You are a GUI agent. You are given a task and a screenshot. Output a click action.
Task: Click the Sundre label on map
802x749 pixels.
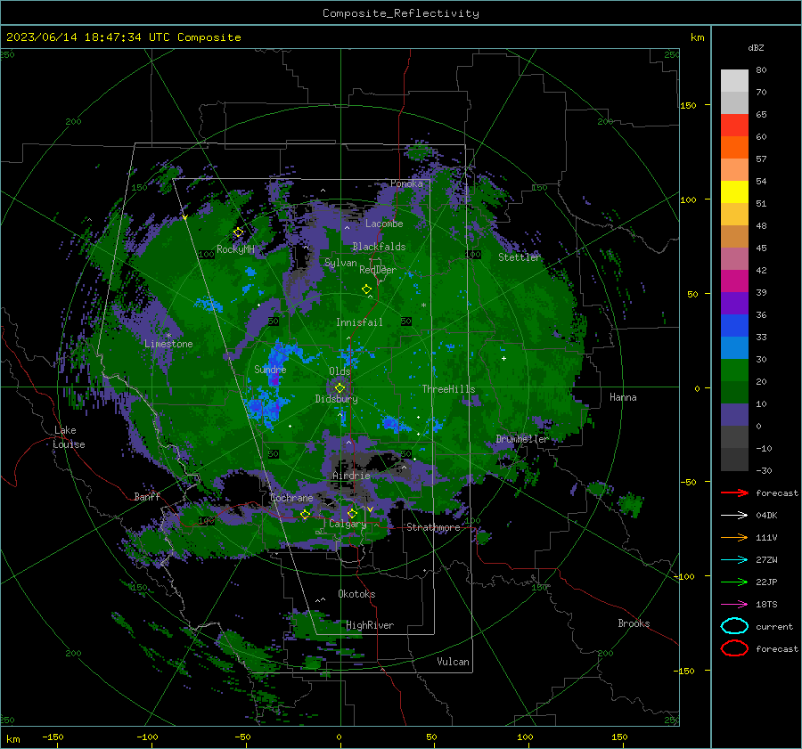click(x=270, y=369)
